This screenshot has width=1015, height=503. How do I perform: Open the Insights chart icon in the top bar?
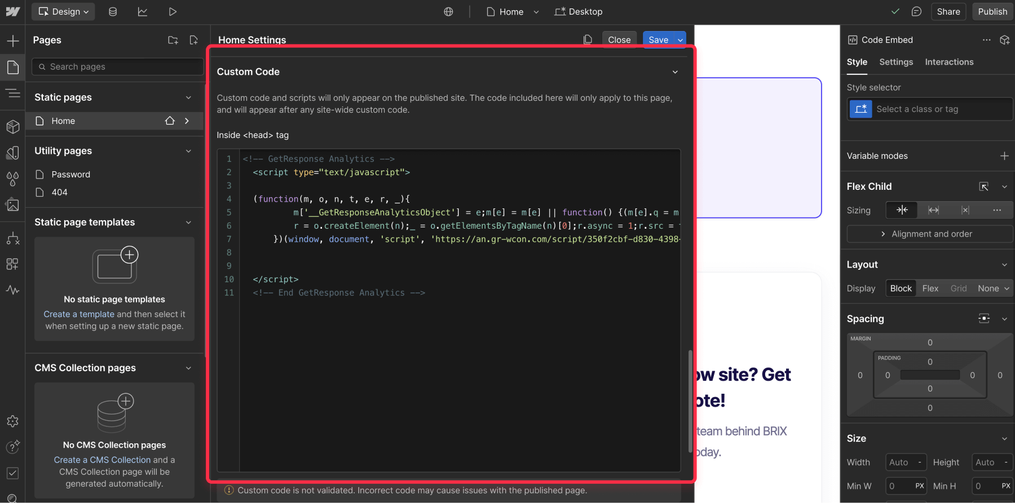(143, 11)
